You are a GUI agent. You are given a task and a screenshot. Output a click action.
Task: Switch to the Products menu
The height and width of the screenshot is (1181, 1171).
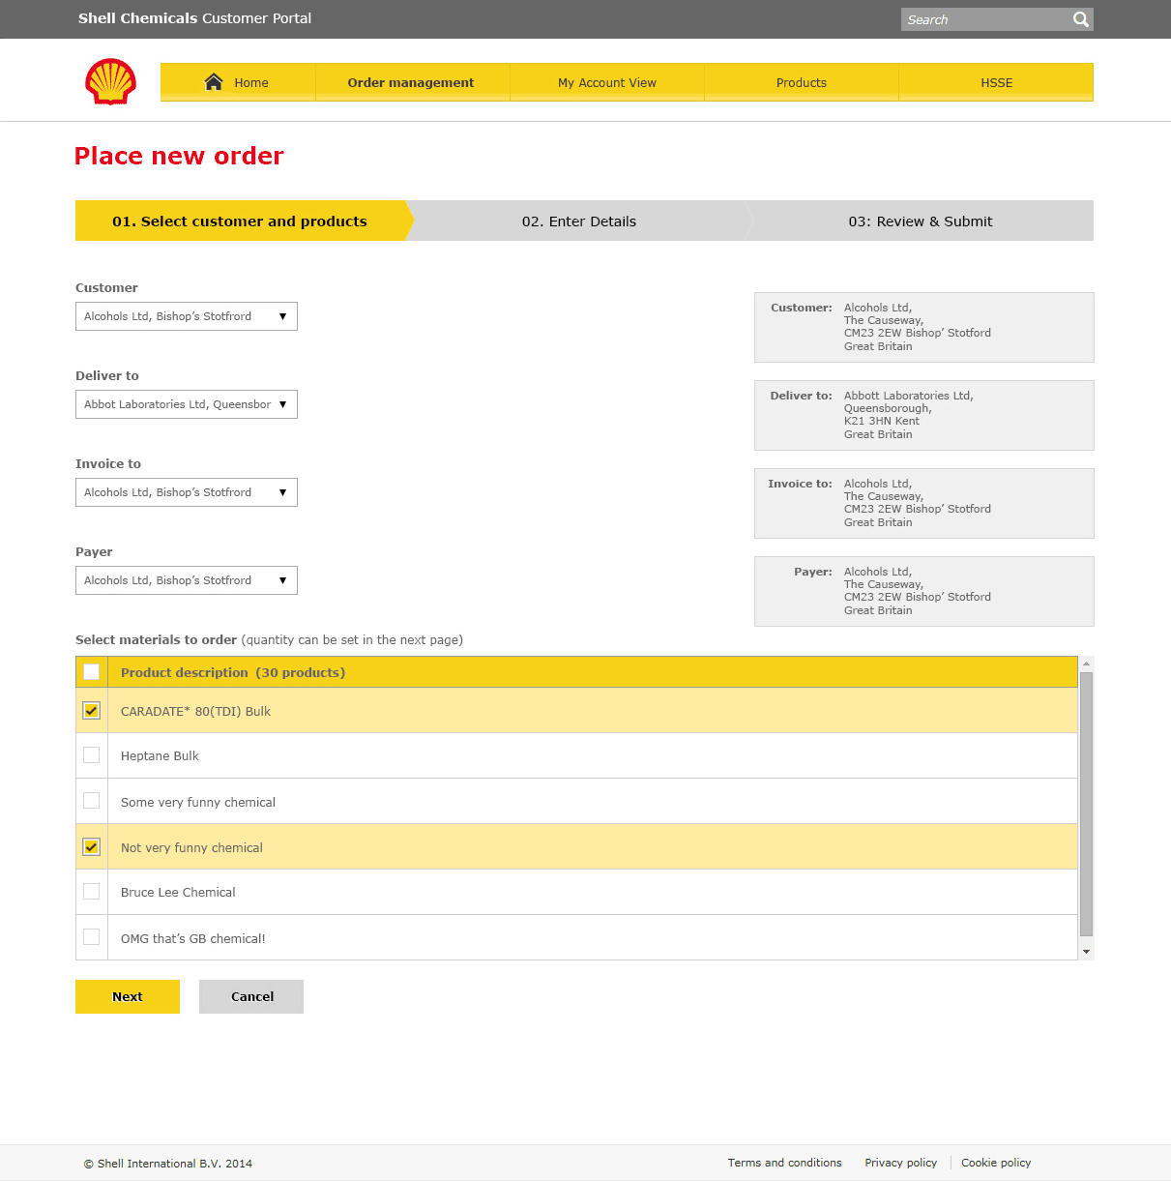point(801,82)
